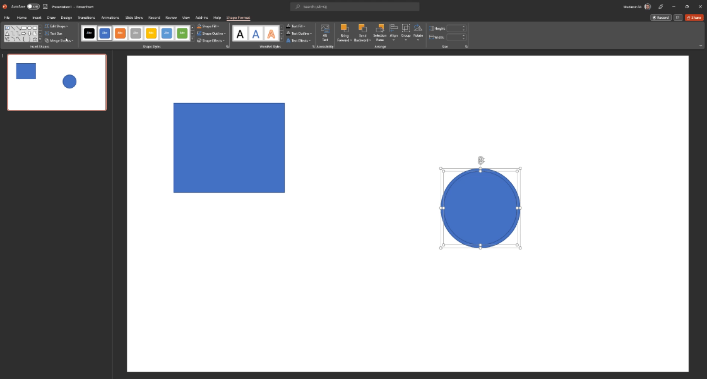This screenshot has height=379, width=707.
Task: Switch to the Home tab
Action: [x=21, y=18]
